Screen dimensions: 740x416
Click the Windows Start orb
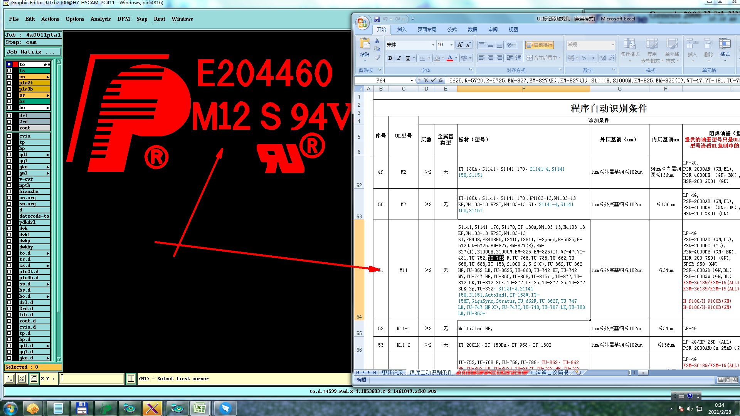[x=10, y=408]
